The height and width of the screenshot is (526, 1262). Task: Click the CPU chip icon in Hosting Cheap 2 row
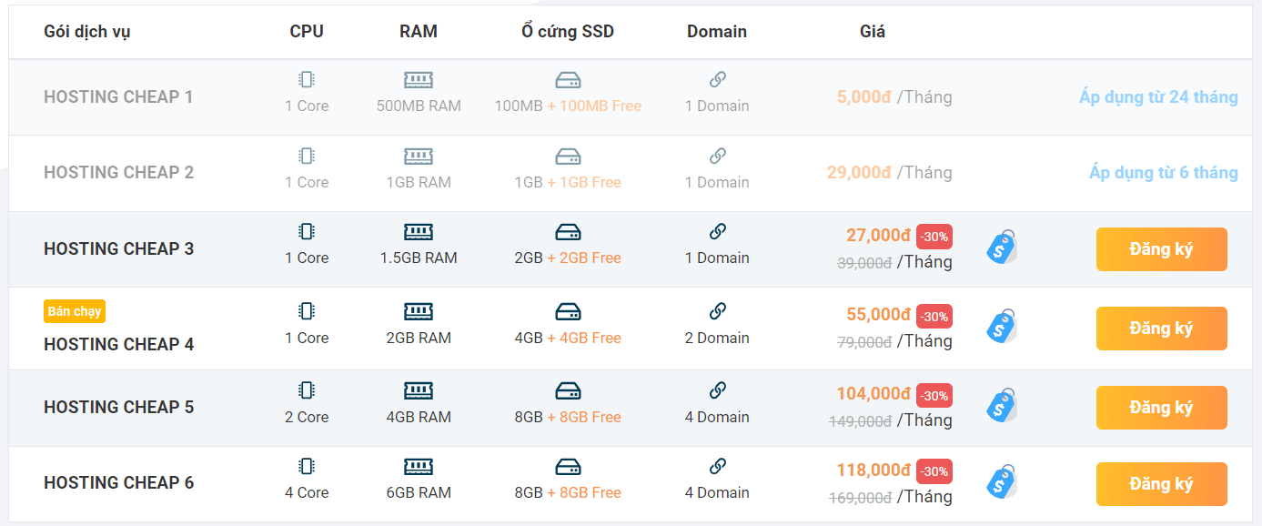point(307,156)
